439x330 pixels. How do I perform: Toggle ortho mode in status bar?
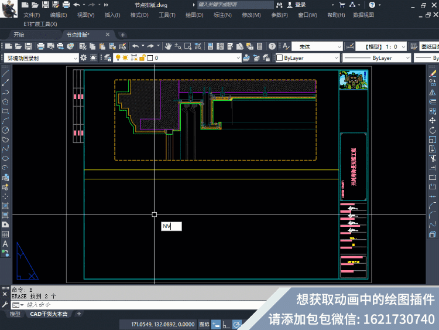pyautogui.click(x=226, y=324)
